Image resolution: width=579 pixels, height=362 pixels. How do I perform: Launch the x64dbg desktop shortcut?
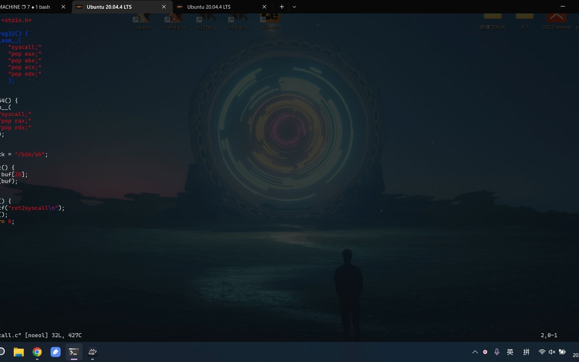(238, 22)
